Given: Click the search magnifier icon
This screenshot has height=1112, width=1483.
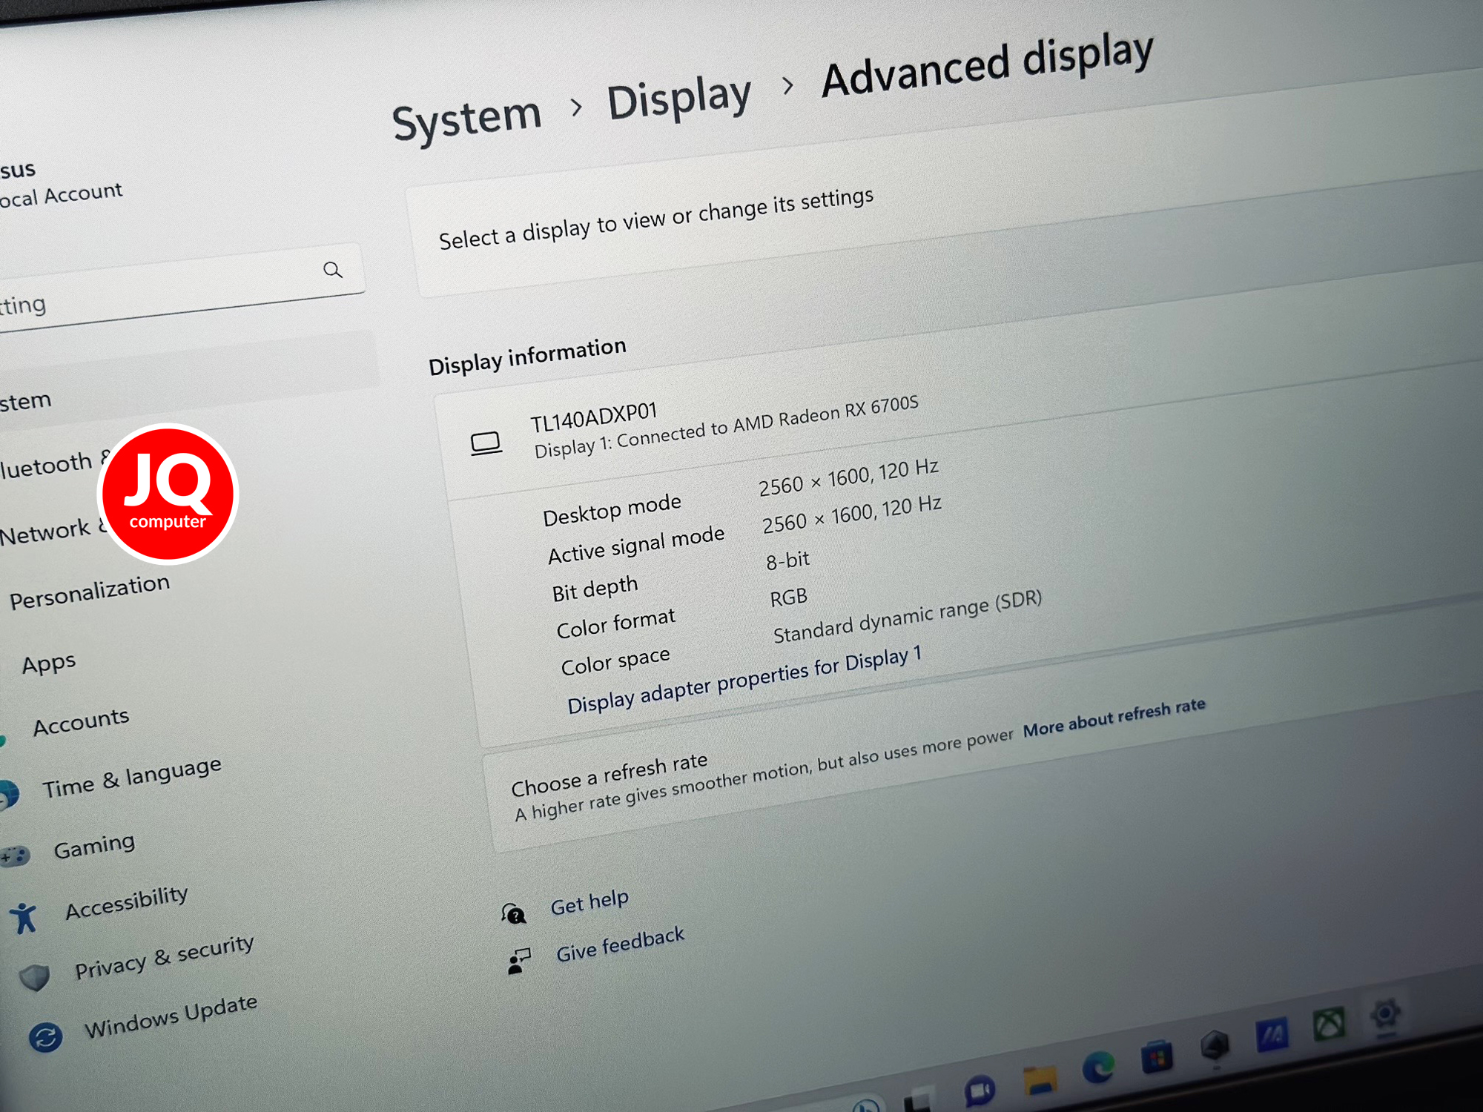Looking at the screenshot, I should coord(333,270).
